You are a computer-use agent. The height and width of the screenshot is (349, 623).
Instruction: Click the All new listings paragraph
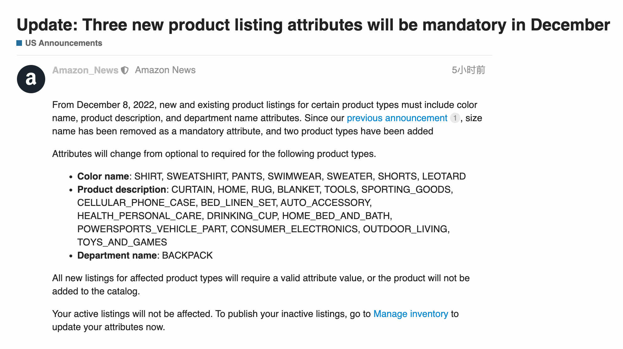point(261,285)
